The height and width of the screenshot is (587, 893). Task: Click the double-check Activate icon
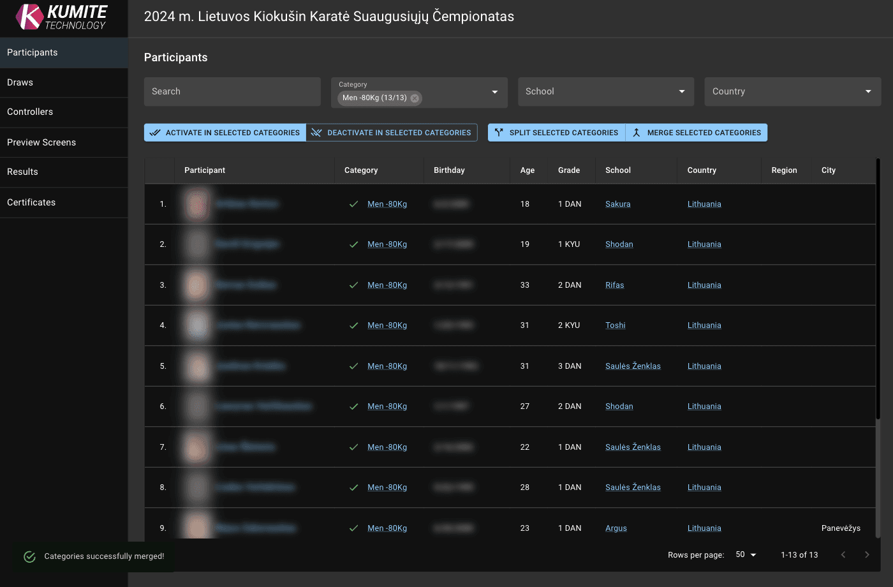click(x=155, y=133)
